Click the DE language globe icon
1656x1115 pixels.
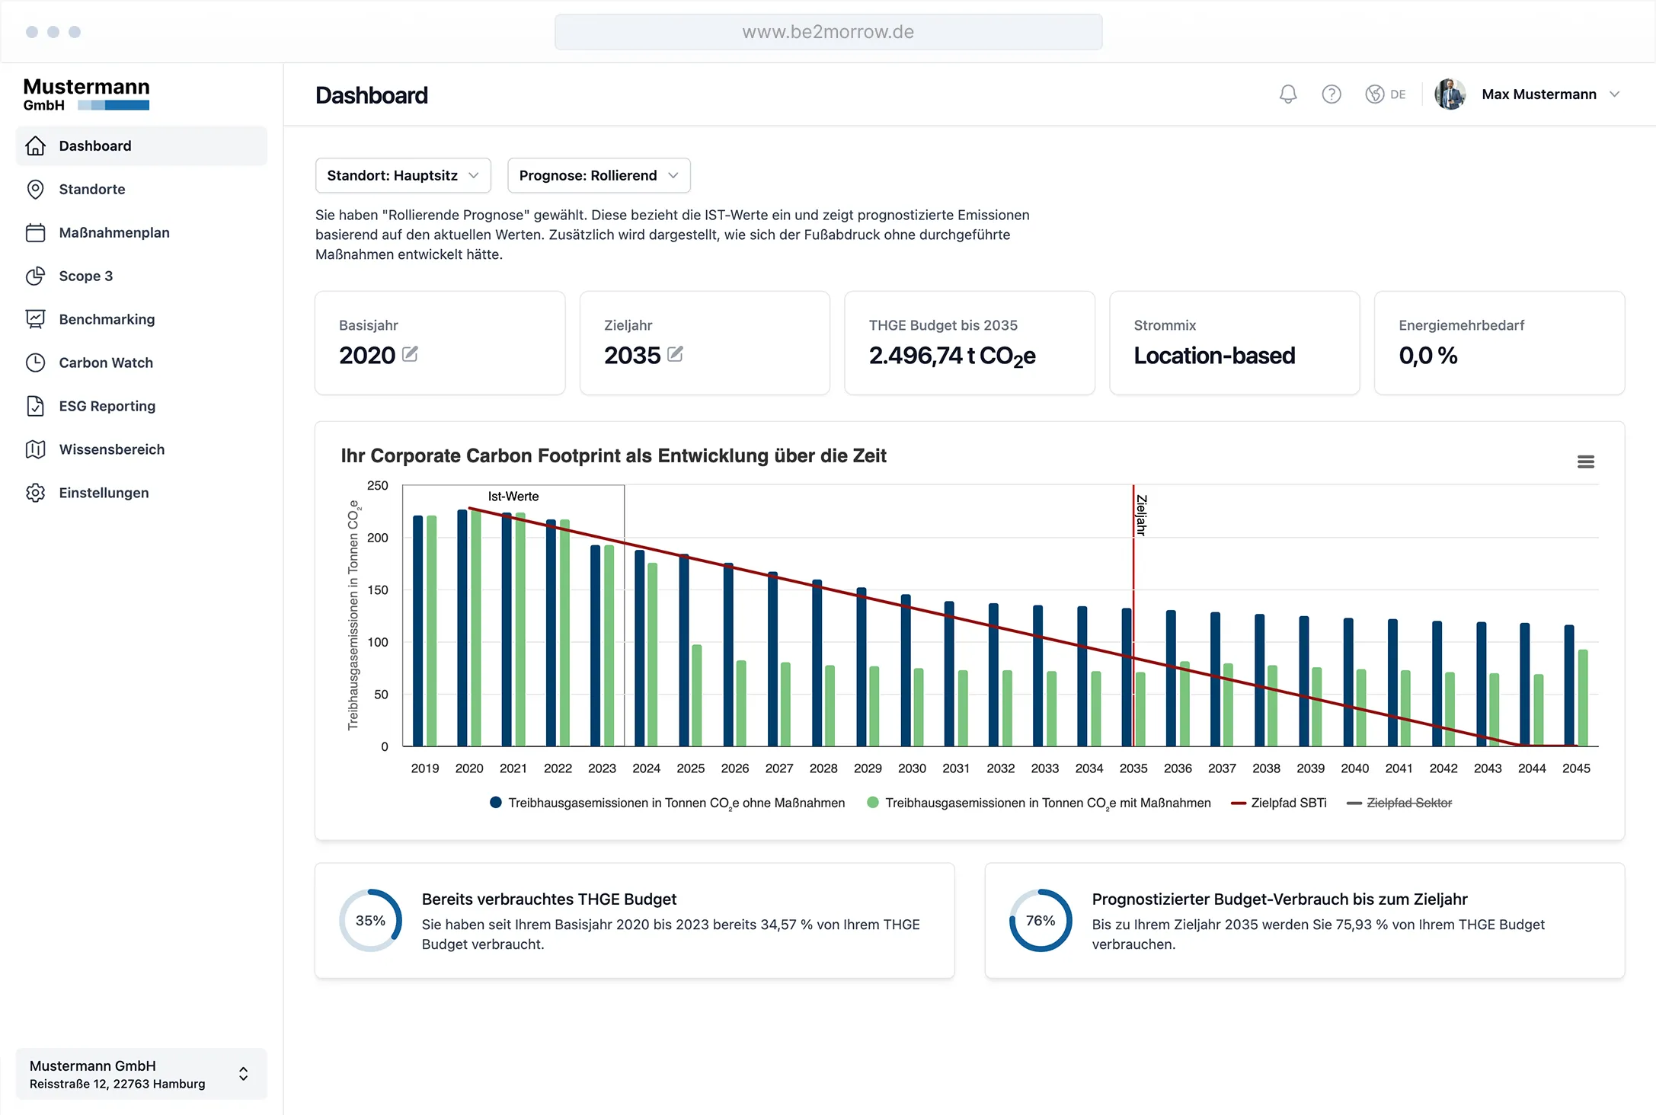point(1375,94)
